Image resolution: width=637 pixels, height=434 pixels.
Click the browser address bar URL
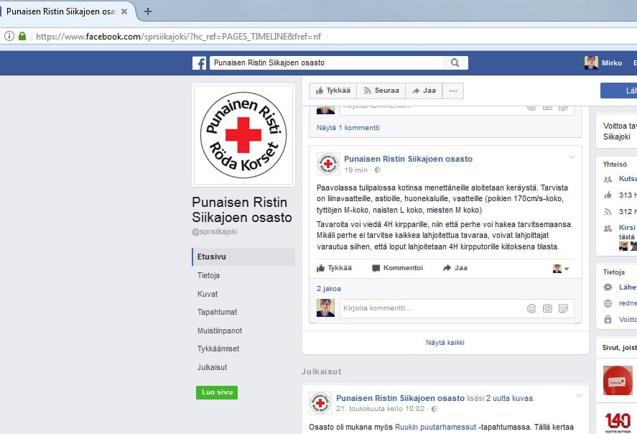pos(178,37)
